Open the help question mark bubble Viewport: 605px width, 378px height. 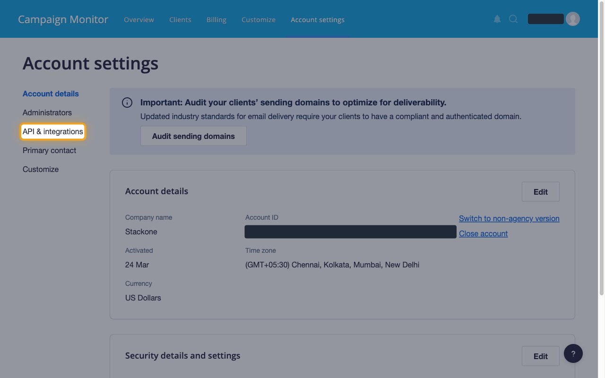click(573, 353)
